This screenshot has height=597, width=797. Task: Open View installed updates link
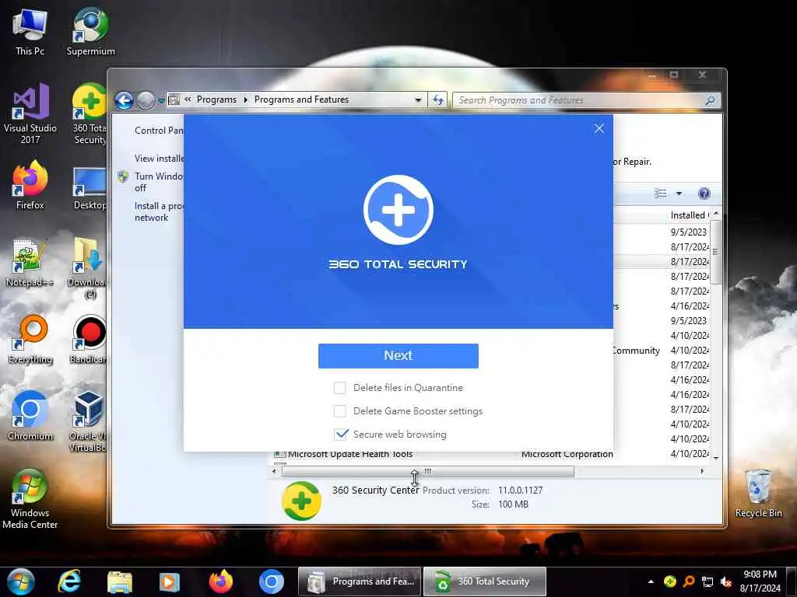(159, 159)
